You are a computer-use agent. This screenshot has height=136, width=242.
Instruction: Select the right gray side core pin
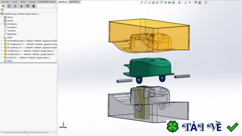point(182,76)
